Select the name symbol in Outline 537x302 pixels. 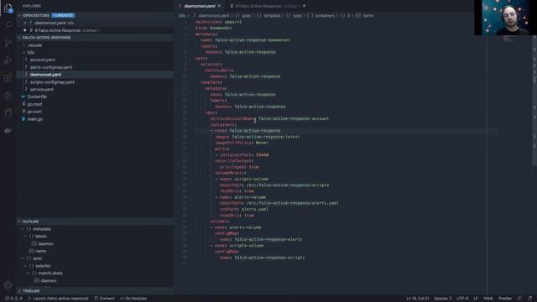pos(40,251)
